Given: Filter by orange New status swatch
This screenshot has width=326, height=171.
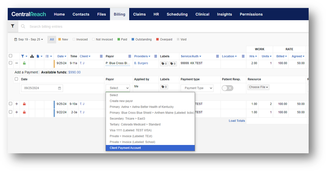Looking at the screenshot, I should click(x=63, y=39).
